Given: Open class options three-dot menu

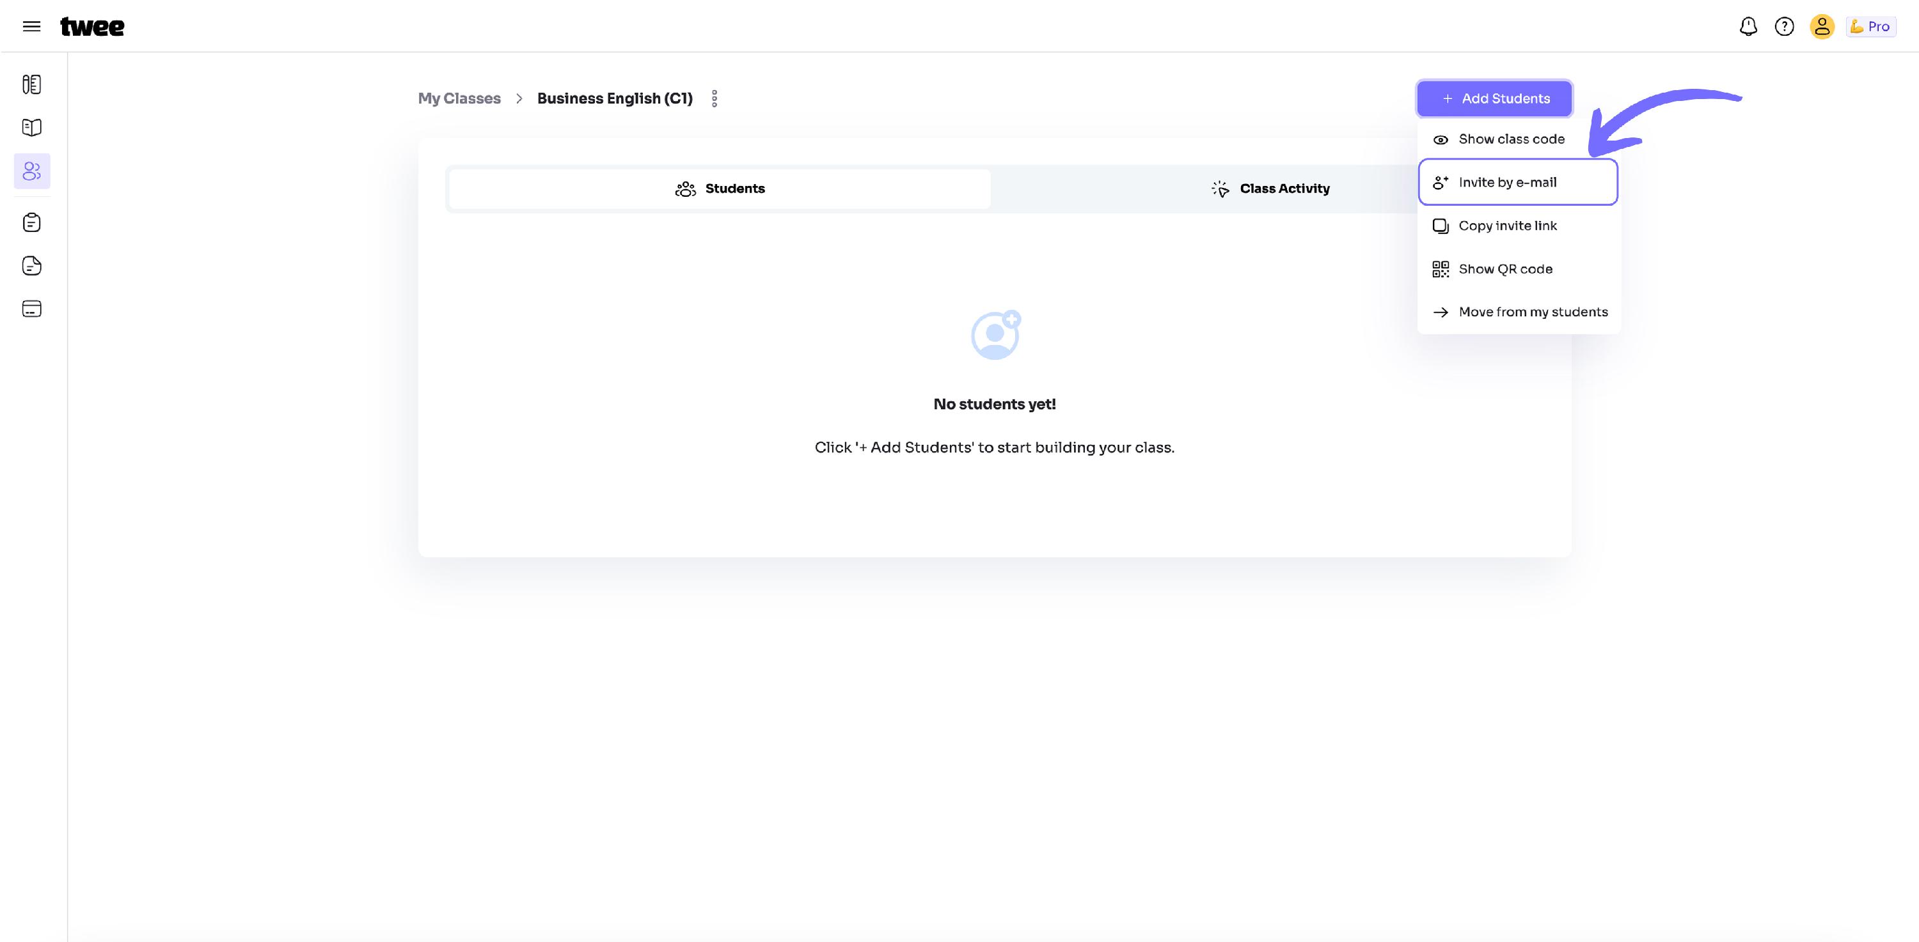Looking at the screenshot, I should coord(715,98).
